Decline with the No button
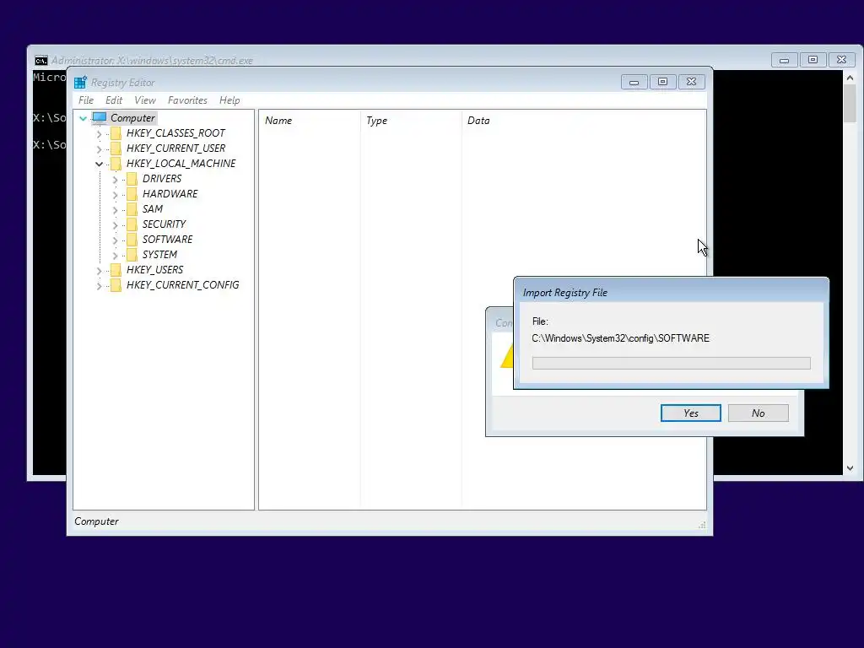The image size is (864, 648). 759,413
